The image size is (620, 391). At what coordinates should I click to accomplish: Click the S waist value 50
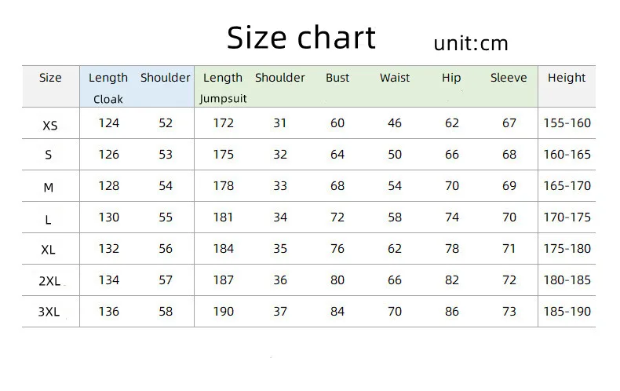click(395, 155)
